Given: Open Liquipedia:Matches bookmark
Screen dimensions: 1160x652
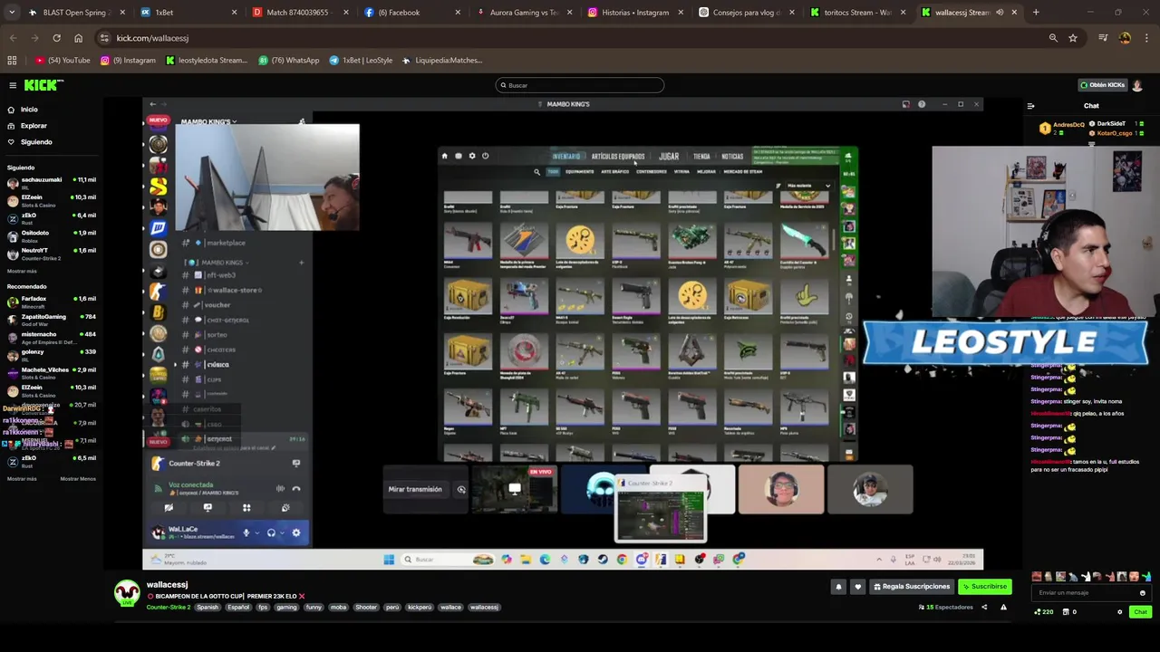Looking at the screenshot, I should coord(442,61).
